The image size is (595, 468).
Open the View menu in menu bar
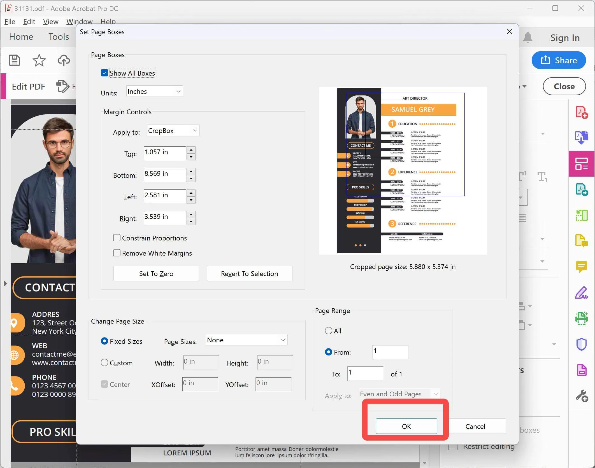50,21
